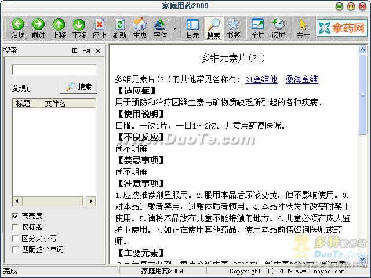Open the 书签 bookmarks panel
The height and width of the screenshot is (278, 371).
tap(234, 28)
